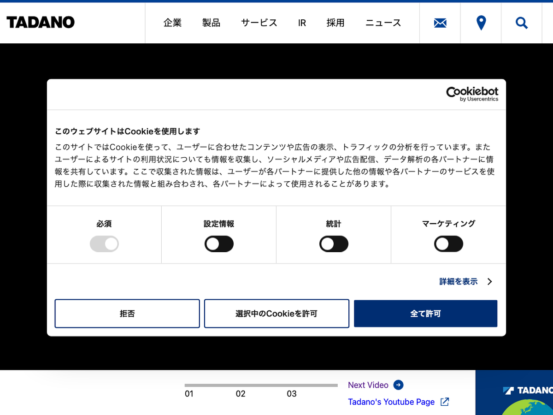Click the TADANO globe banner thumbnail

click(514, 393)
